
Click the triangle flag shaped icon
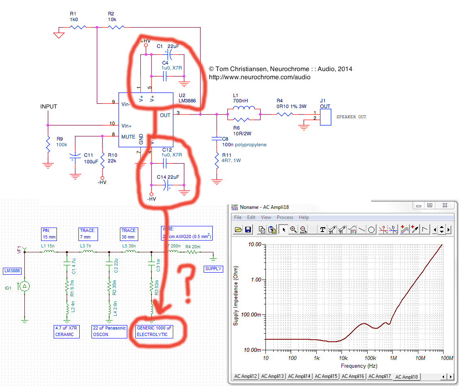point(425,230)
